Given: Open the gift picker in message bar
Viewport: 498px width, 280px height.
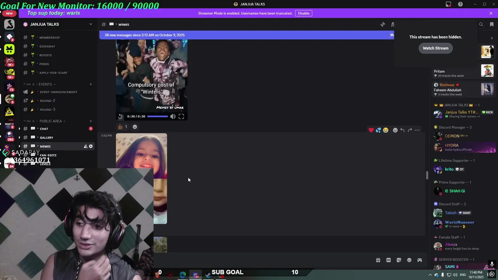Looking at the screenshot, I should [x=378, y=260].
